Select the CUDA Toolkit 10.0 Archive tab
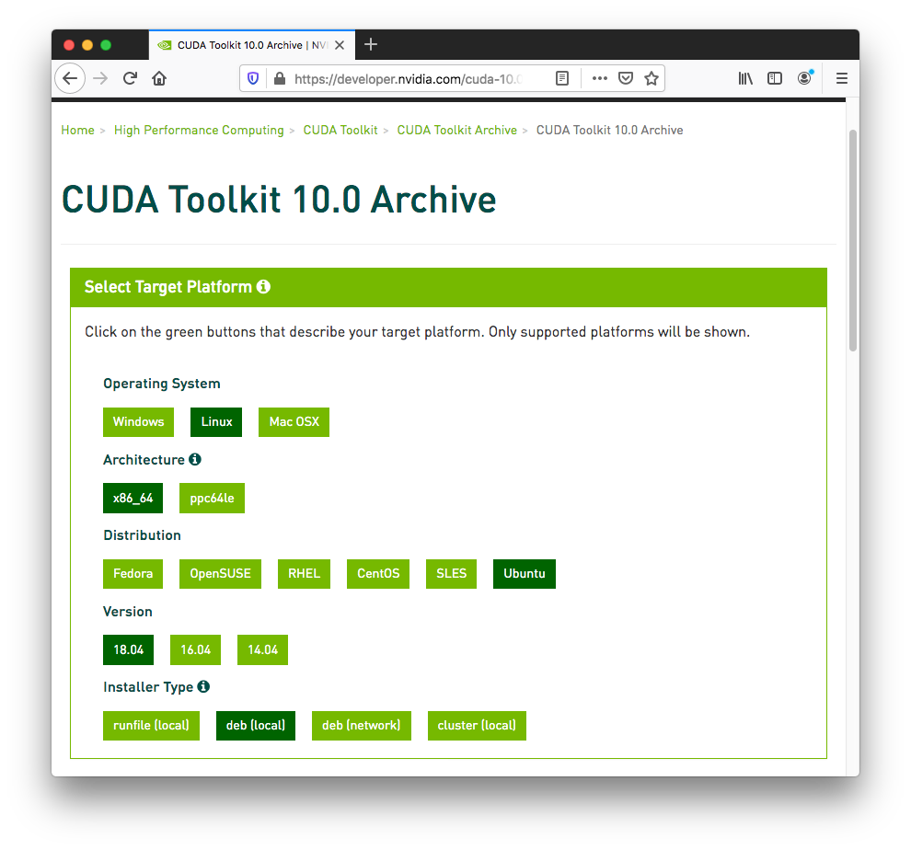 point(252,45)
